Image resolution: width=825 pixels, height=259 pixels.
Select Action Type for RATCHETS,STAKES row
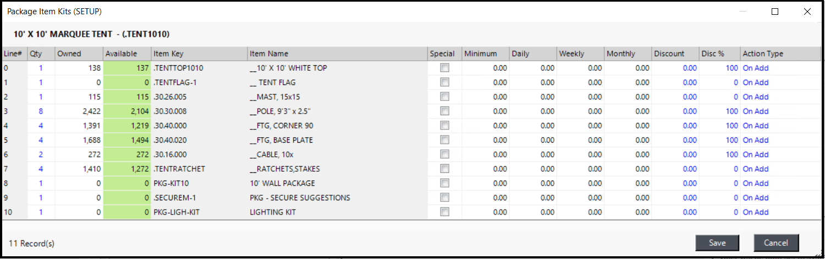[x=755, y=169]
